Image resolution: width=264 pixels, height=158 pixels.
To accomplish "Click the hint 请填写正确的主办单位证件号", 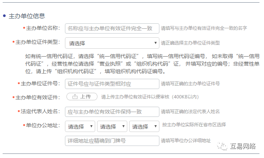I will 190,84.
